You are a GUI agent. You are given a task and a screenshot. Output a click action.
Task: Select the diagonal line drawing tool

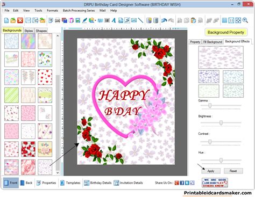tap(141, 20)
